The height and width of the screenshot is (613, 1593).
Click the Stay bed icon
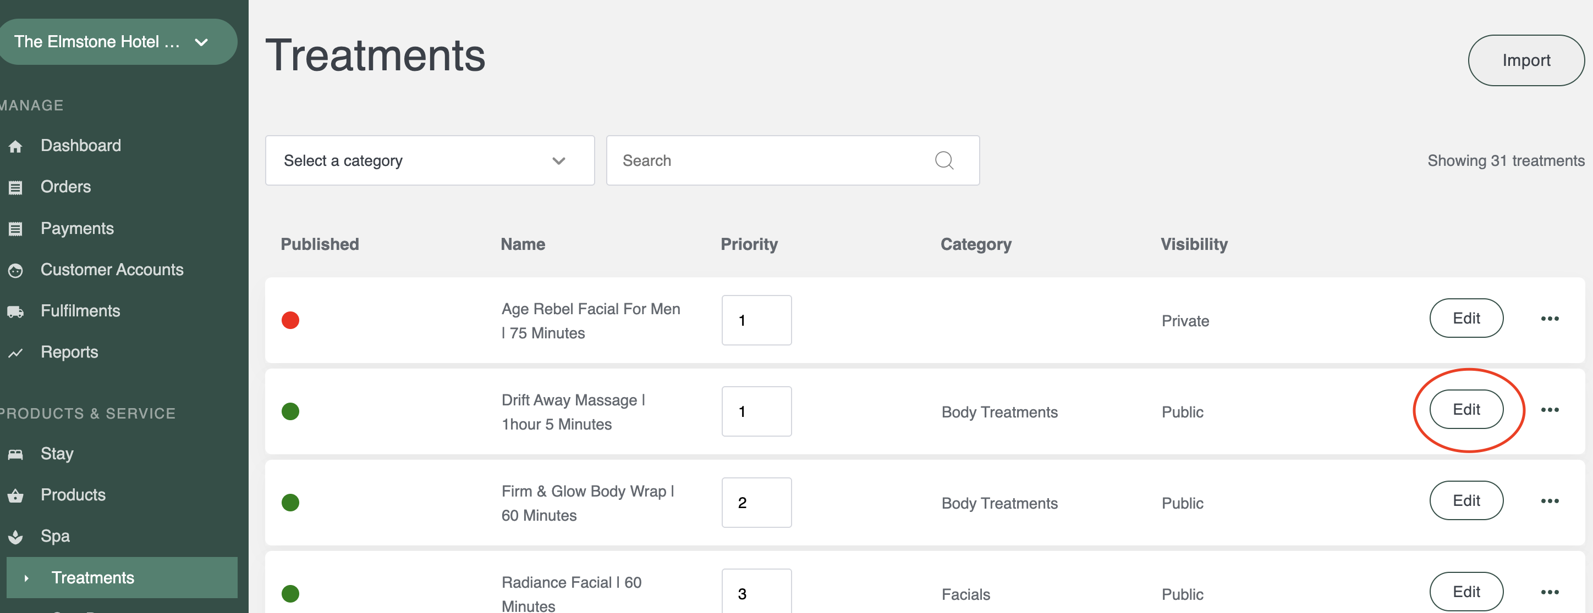tap(15, 454)
